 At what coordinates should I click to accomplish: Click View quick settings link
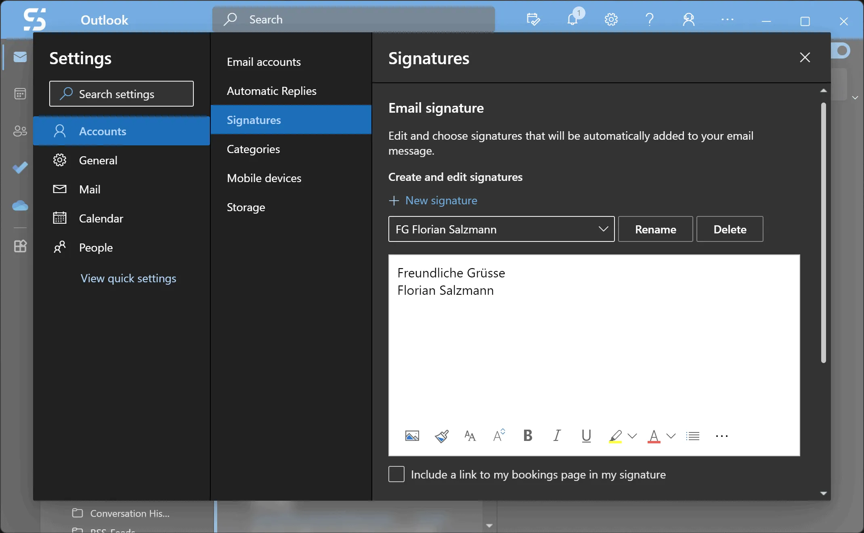tap(128, 278)
